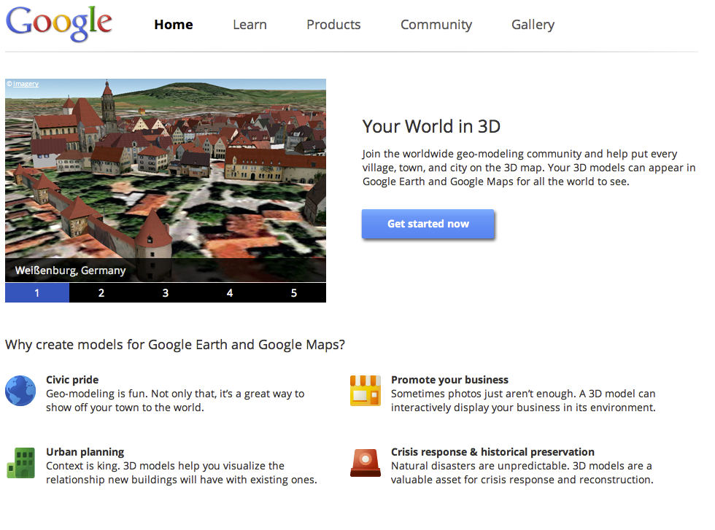Image resolution: width=715 pixels, height=530 pixels.
Task: Click the blue globe Civic pride icon
Action: click(x=20, y=391)
